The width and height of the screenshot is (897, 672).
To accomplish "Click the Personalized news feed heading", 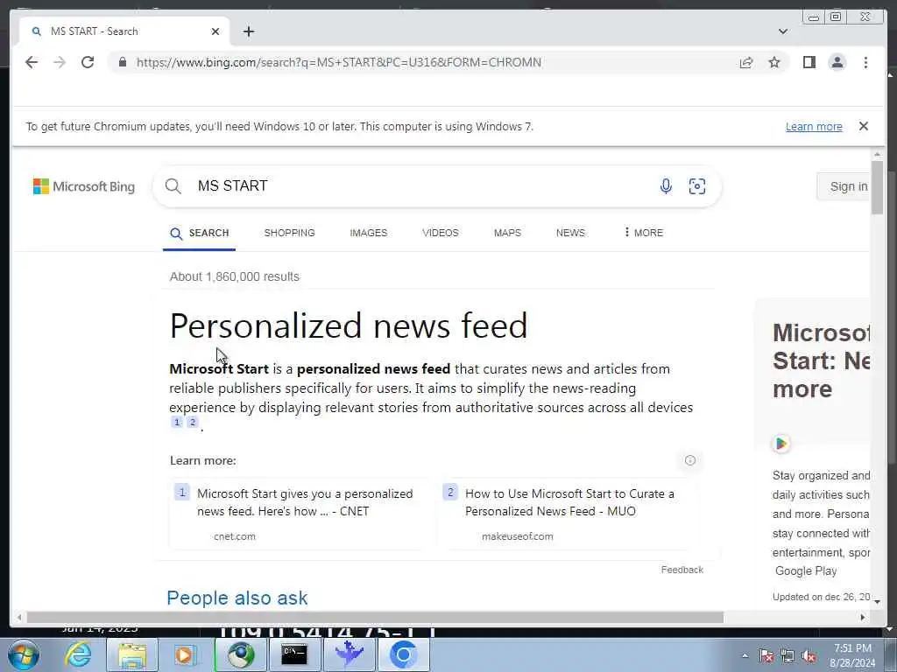I will [349, 325].
